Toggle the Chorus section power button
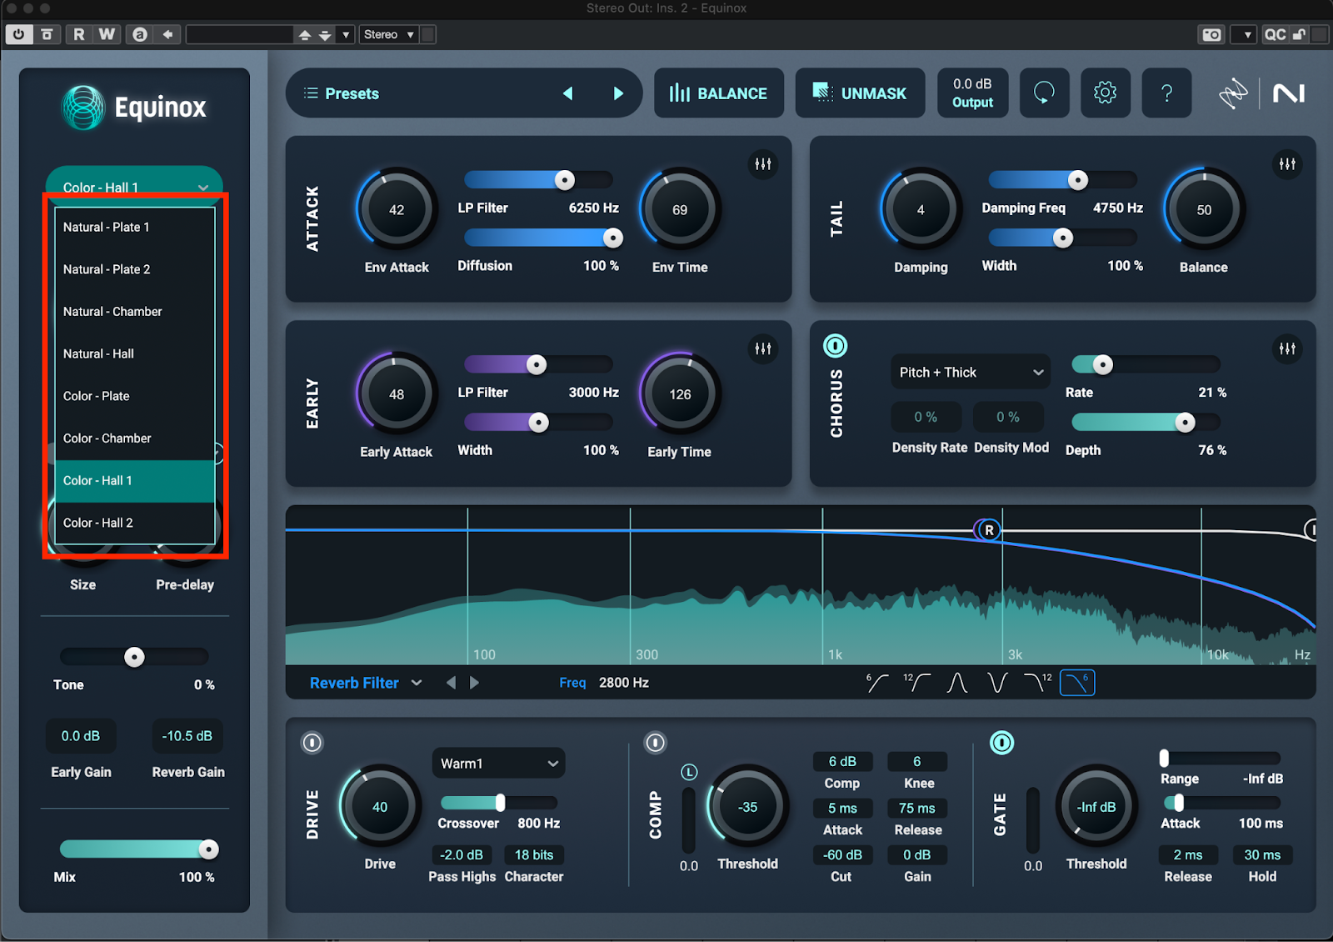This screenshot has height=942, width=1333. pyautogui.click(x=835, y=345)
